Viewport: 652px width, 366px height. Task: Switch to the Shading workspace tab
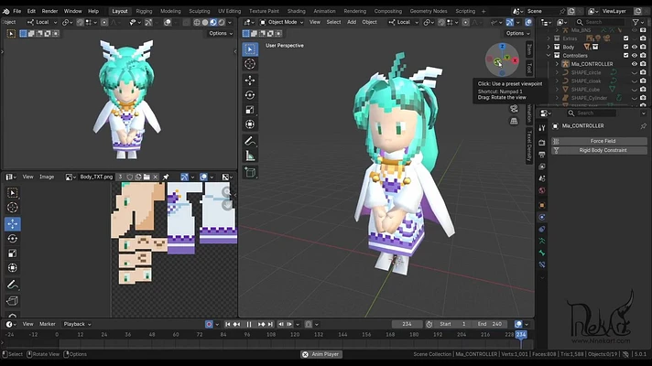(x=296, y=11)
